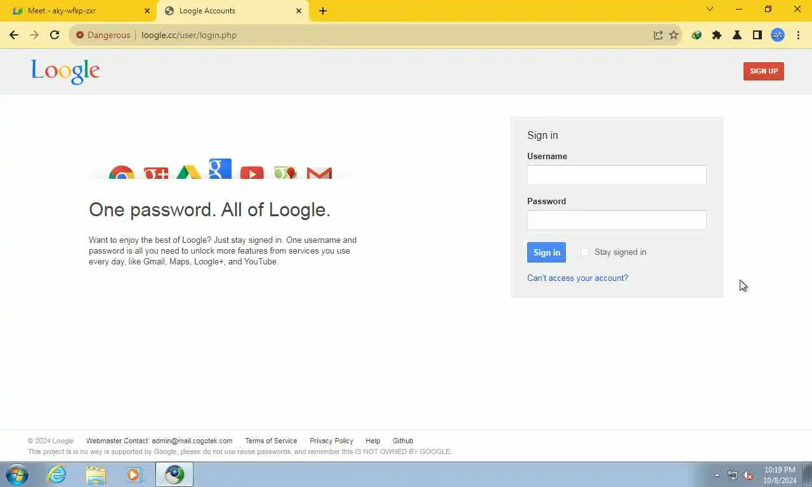Viewport: 812px width, 487px height.
Task: Click the Google+ icon in the services strip
Action: [156, 172]
